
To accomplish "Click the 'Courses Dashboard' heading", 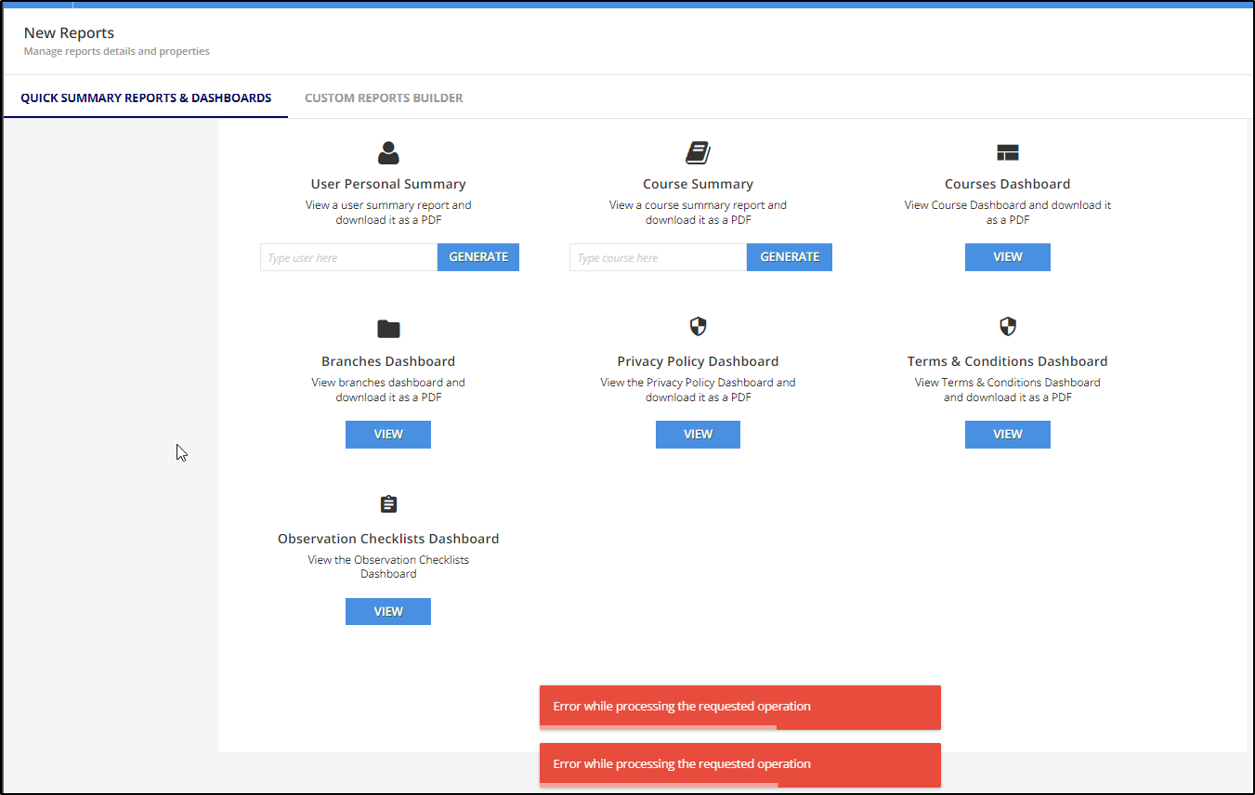I will click(1008, 184).
